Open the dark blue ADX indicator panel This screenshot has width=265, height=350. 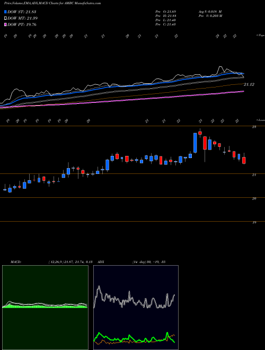coord(136,308)
